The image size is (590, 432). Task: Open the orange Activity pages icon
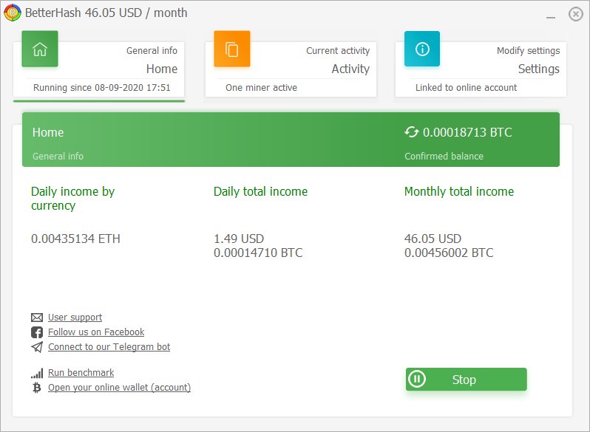(x=232, y=49)
